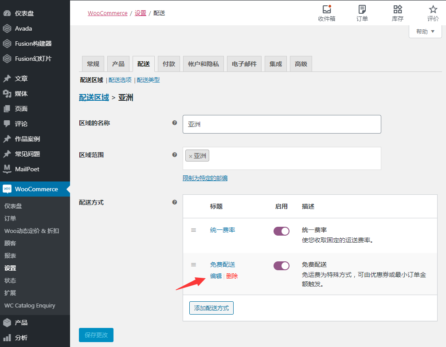Screen dimensions: 446x347
Task: Click WooCommerce breadcrumb link at top
Action: 108,13
